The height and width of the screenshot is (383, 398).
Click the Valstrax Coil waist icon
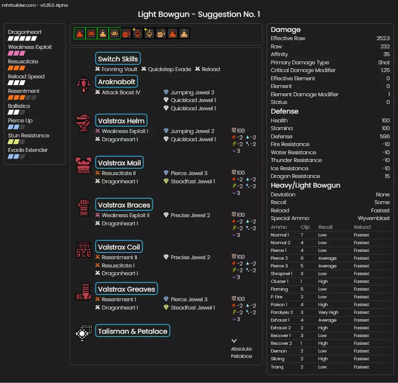tap(84, 250)
